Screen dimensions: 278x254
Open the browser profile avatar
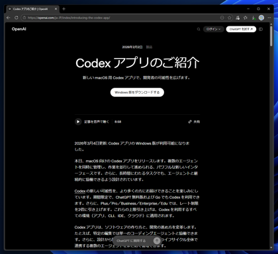261,18
